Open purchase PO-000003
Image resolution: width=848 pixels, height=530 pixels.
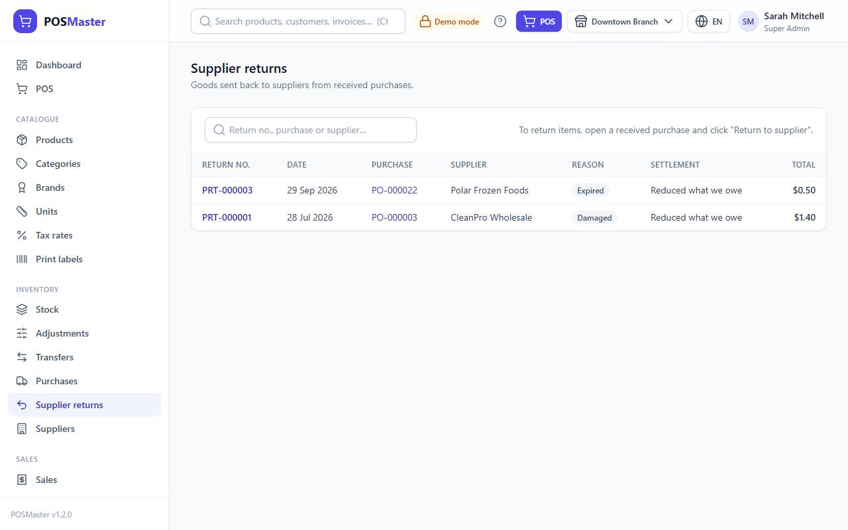394,217
